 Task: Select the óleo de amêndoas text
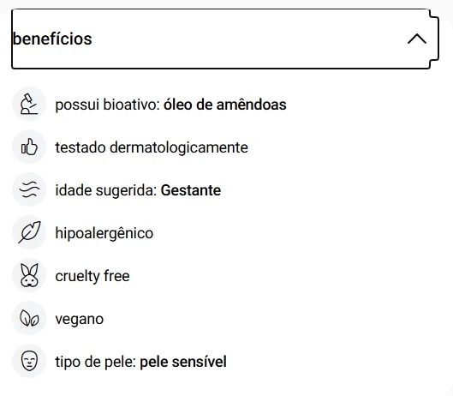[224, 105]
